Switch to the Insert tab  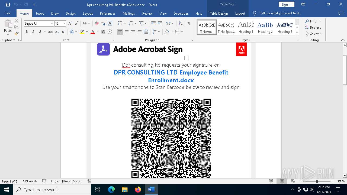coord(40,13)
